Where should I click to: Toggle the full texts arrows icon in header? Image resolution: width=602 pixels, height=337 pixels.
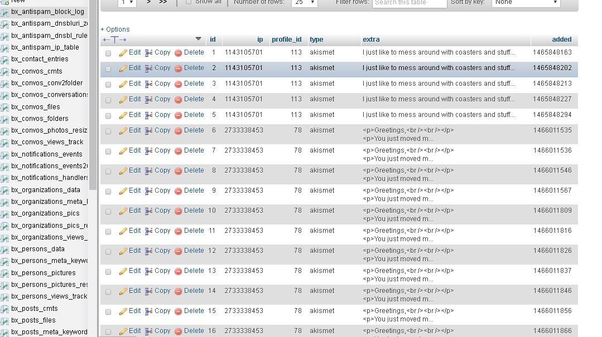115,40
